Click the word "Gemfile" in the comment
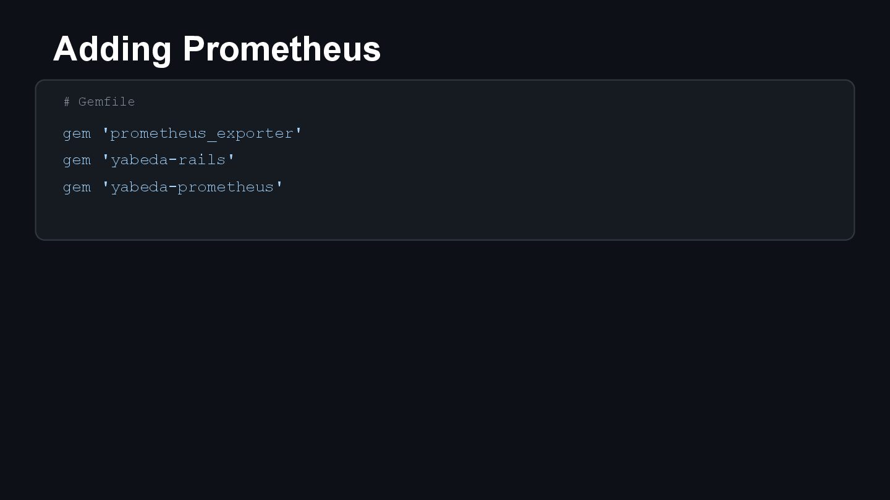The height and width of the screenshot is (500, 890). pos(106,102)
